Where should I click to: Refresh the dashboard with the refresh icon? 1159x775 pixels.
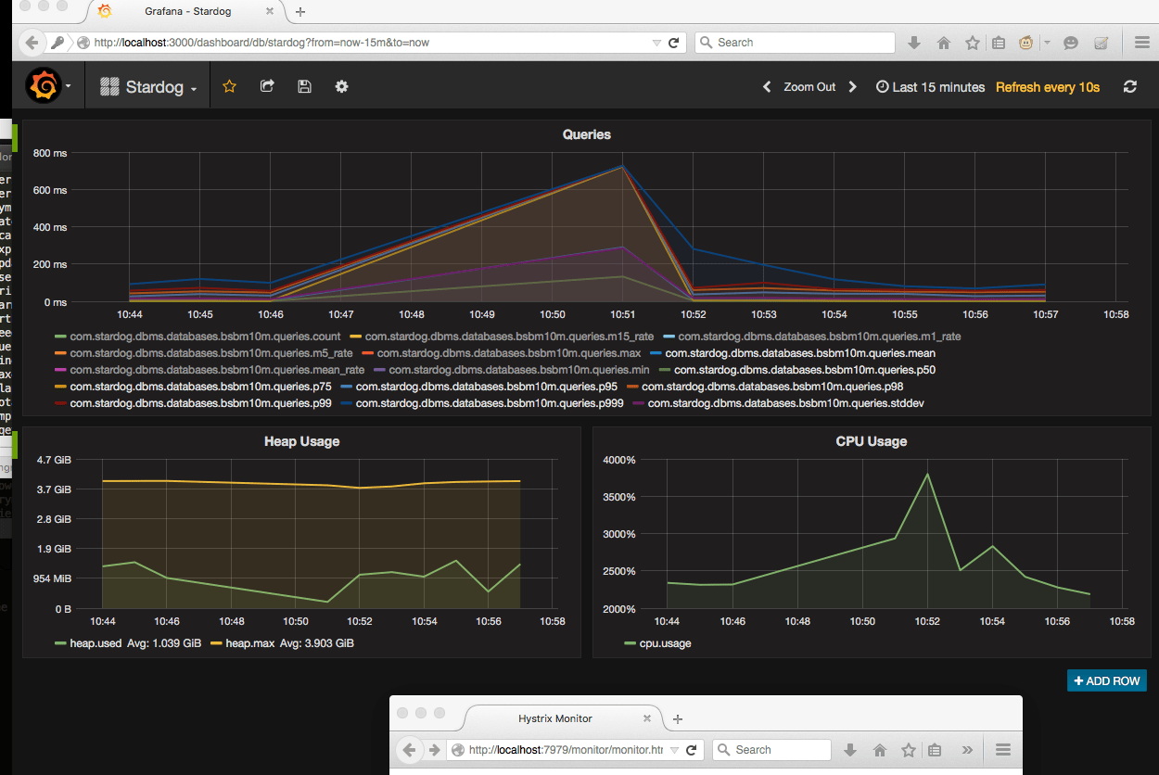1130,86
